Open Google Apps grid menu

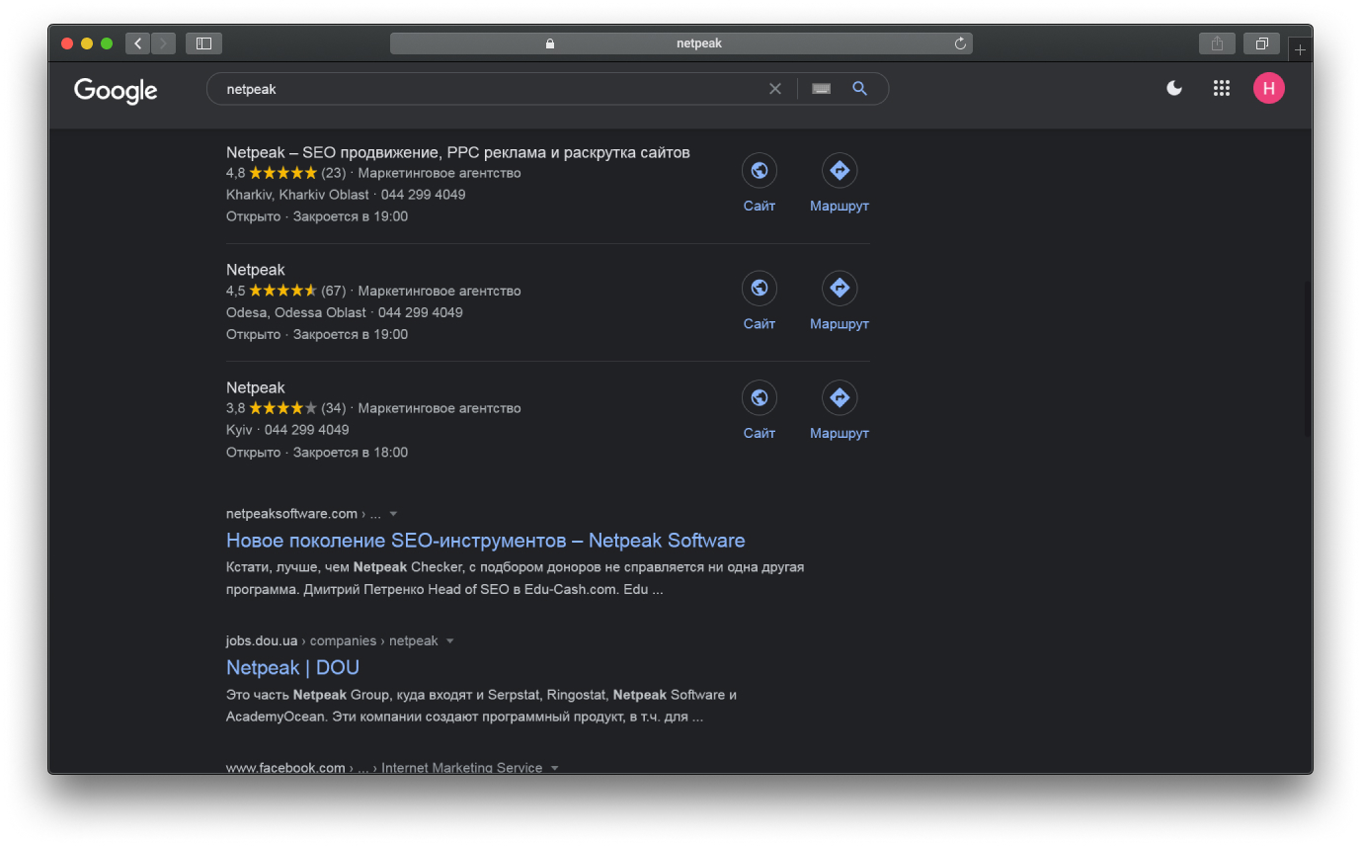(1221, 88)
